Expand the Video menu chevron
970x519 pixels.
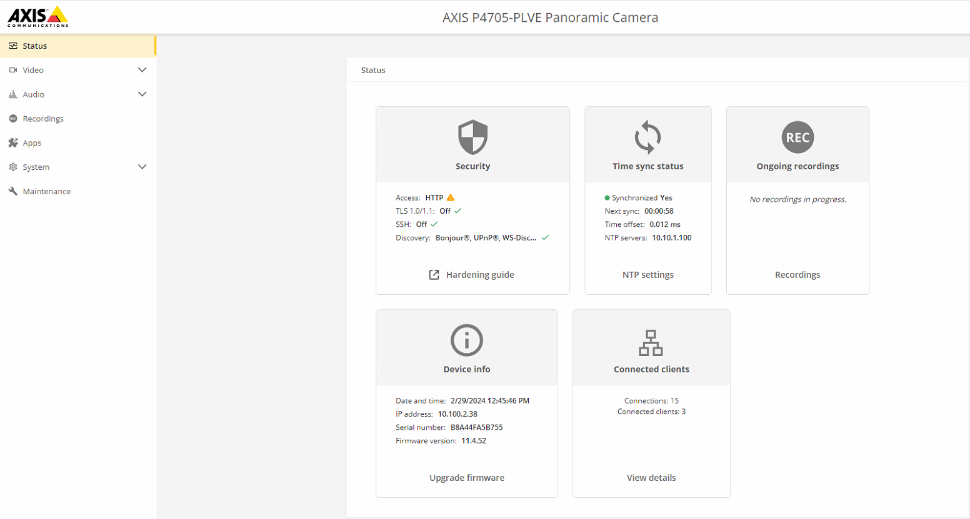coord(142,70)
